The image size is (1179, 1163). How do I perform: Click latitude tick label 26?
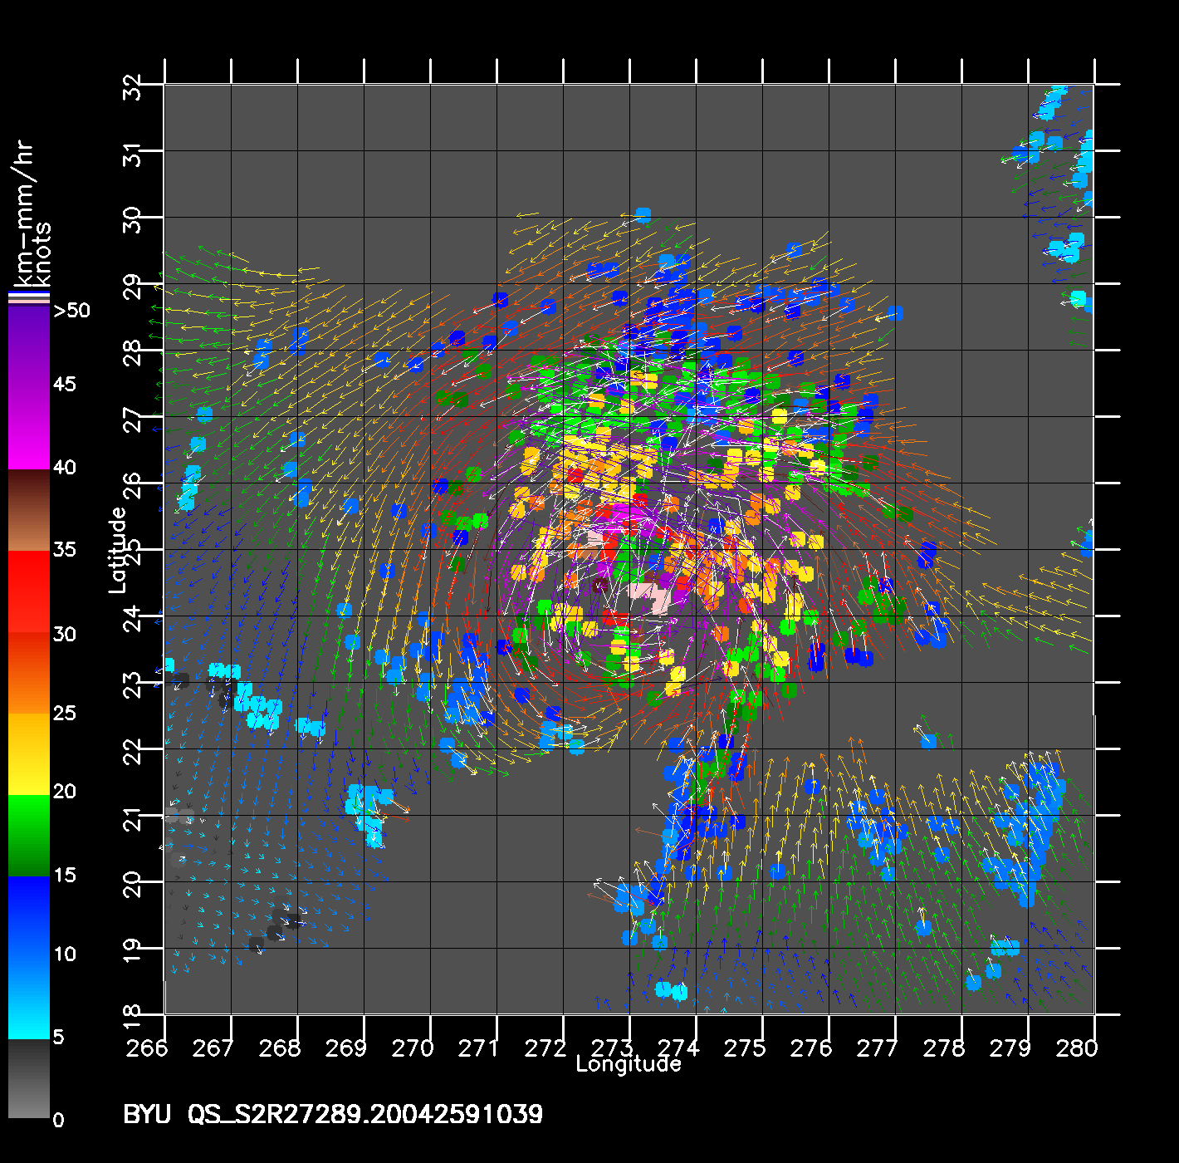point(133,484)
